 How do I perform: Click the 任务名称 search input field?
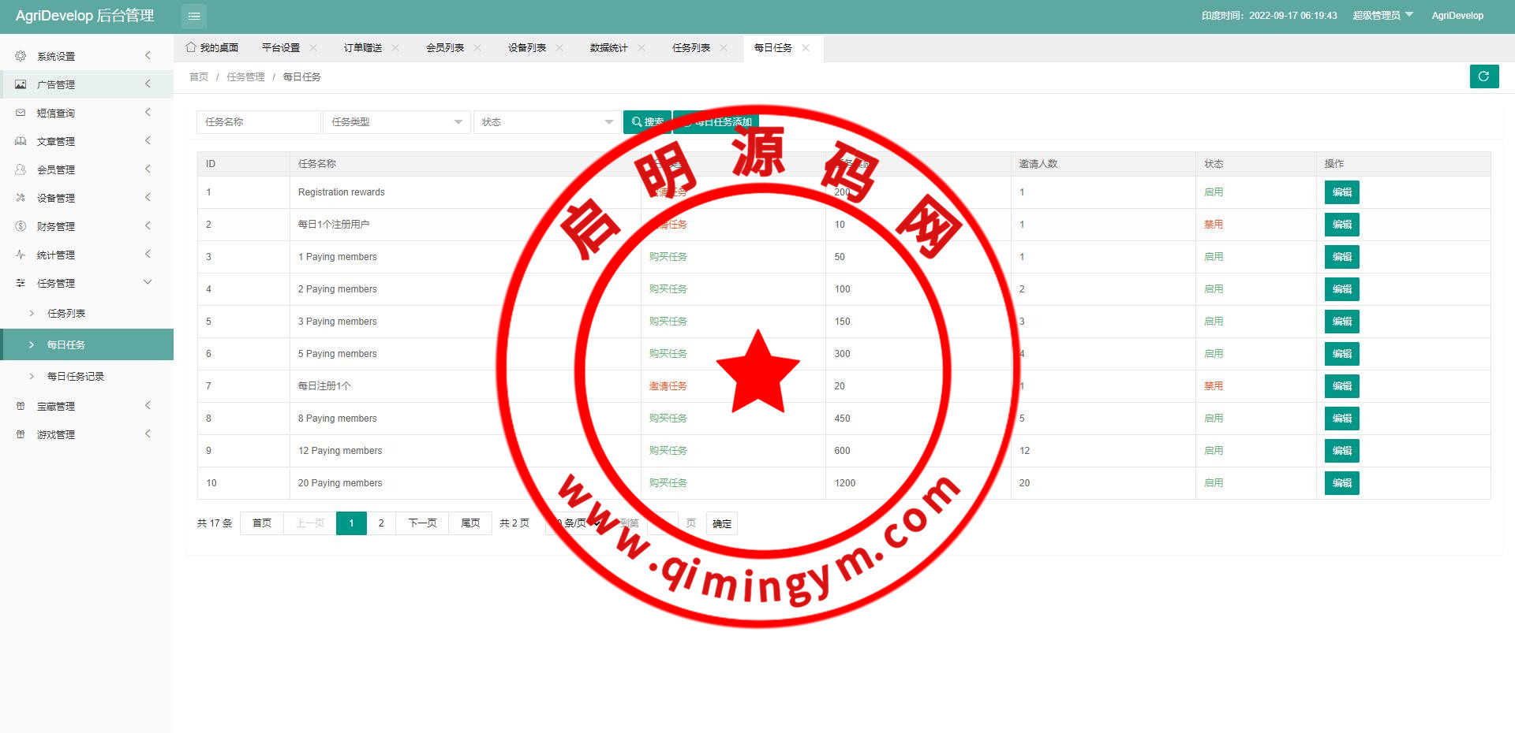point(258,122)
